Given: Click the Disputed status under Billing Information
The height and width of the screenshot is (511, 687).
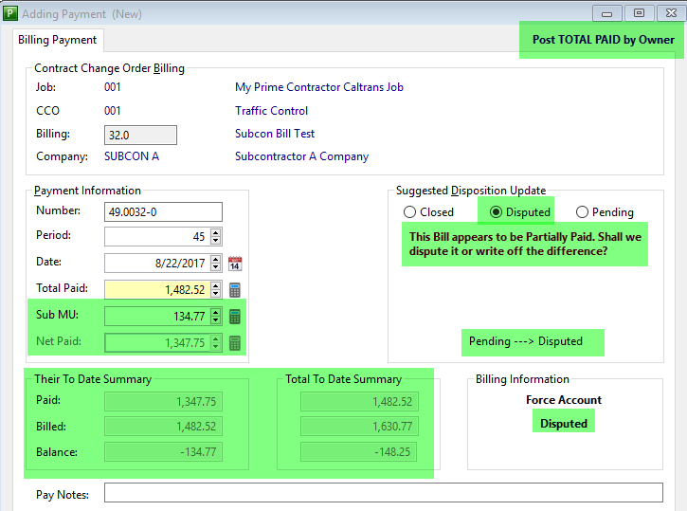Looking at the screenshot, I should click(564, 424).
